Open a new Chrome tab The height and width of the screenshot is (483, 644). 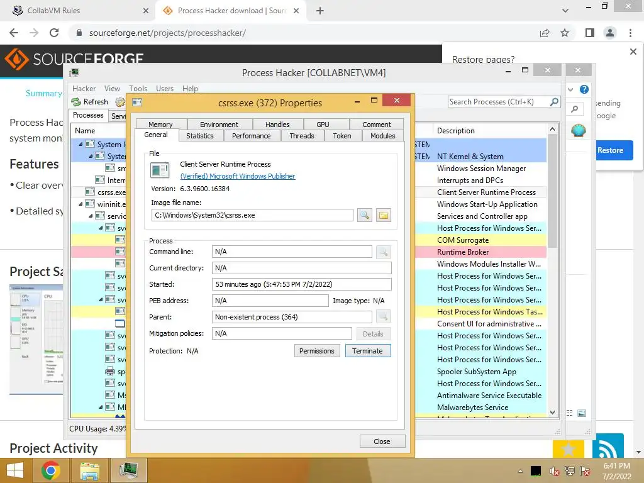tap(320, 11)
